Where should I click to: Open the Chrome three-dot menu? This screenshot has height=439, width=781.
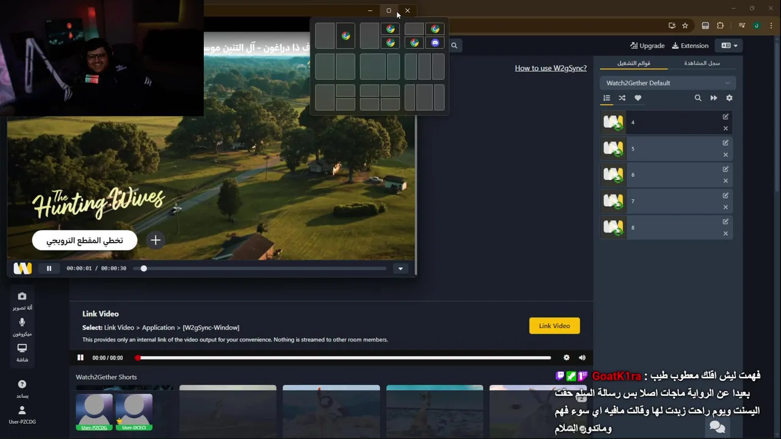771,26
